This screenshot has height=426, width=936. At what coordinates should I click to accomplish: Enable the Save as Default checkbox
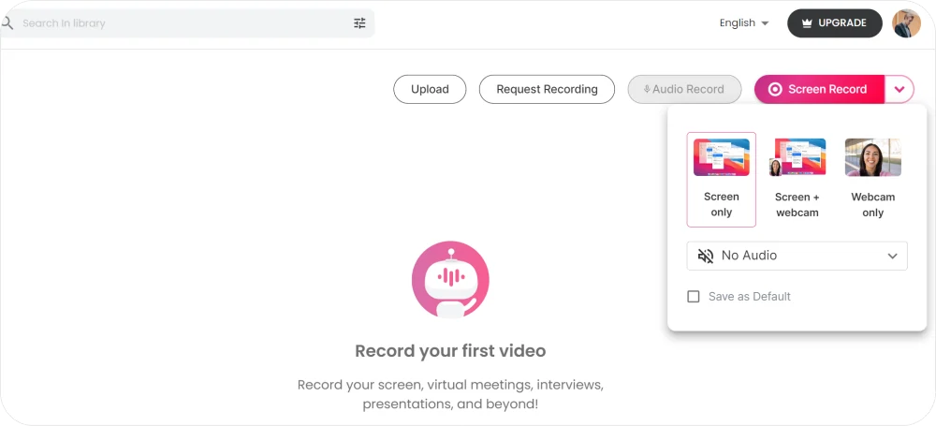(x=694, y=297)
